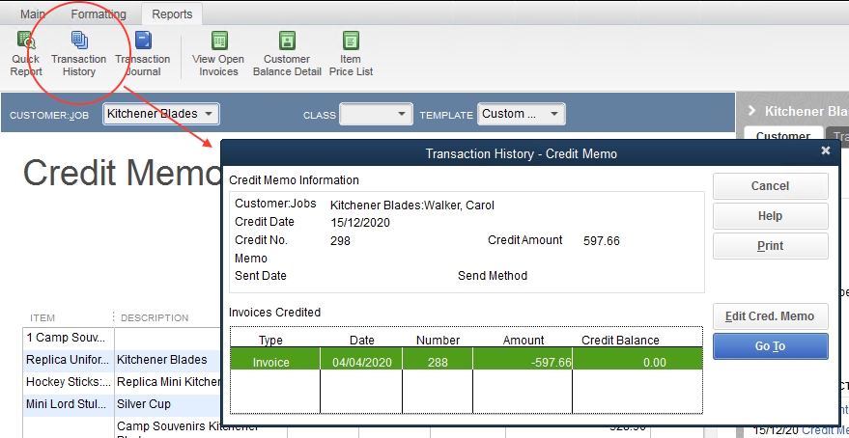Click the ITEM column header
Viewport: 849px width, 438px height.
[x=42, y=318]
